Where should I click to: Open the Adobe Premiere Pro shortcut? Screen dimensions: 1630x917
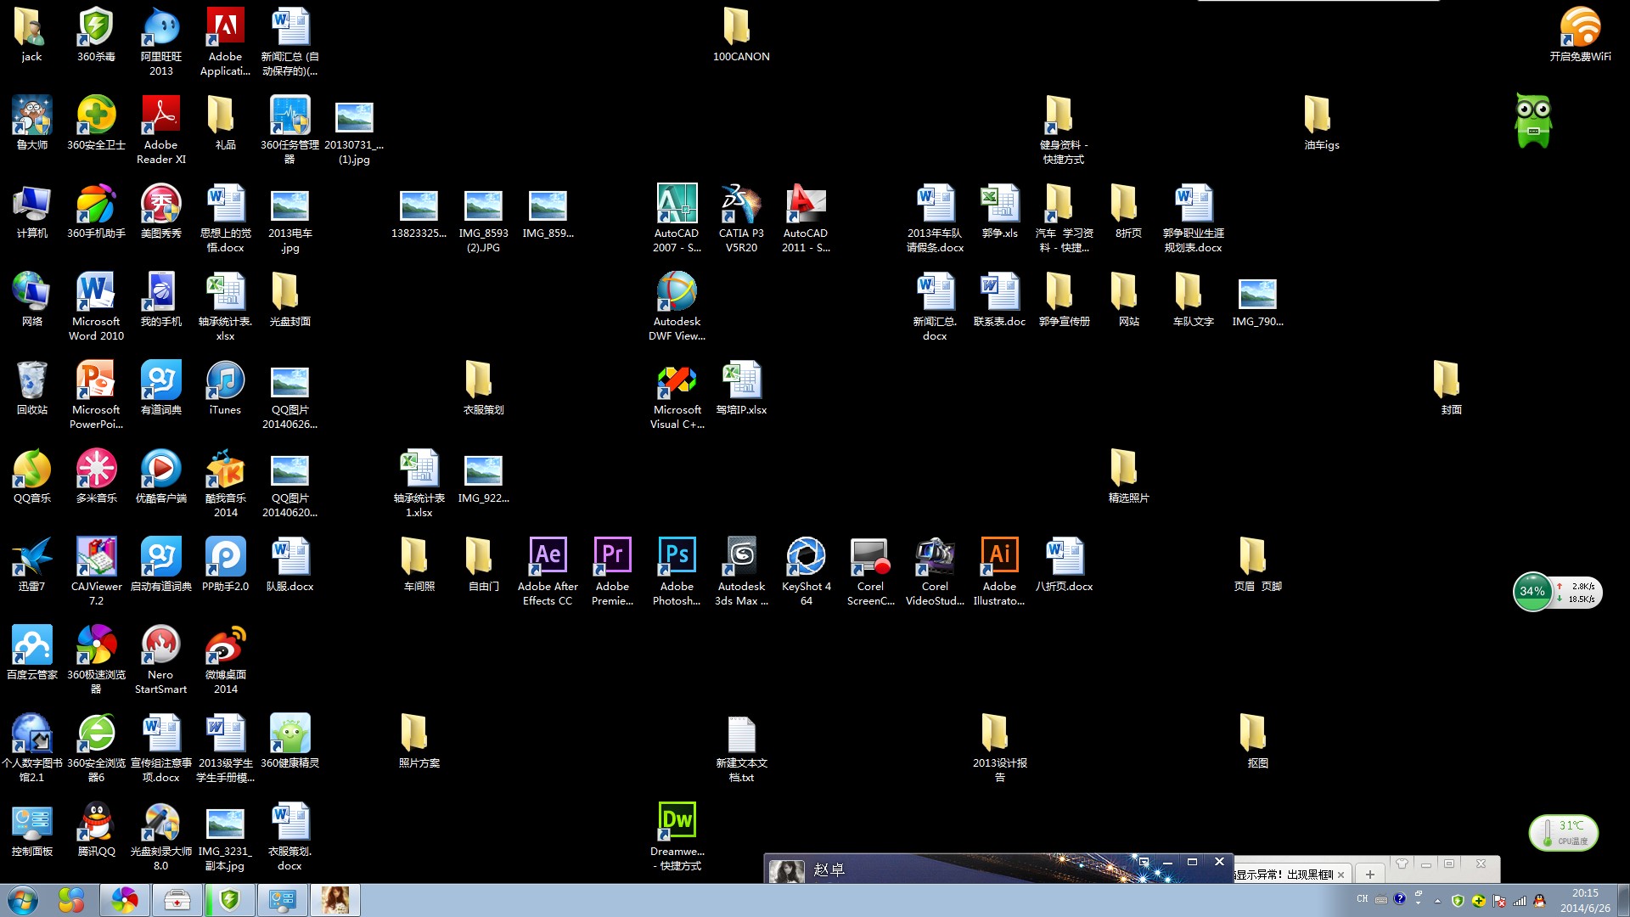pos(612,571)
